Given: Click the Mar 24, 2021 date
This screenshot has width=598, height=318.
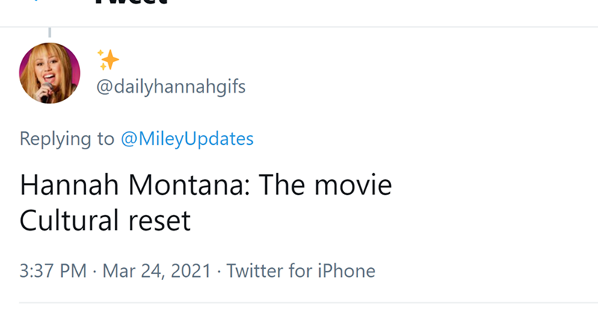Looking at the screenshot, I should [x=156, y=270].
